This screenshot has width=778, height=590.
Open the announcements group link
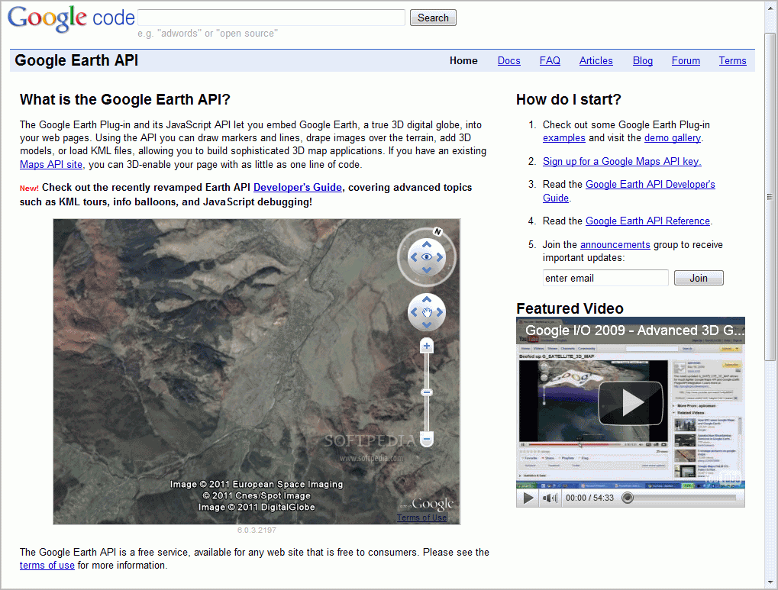pyautogui.click(x=615, y=245)
